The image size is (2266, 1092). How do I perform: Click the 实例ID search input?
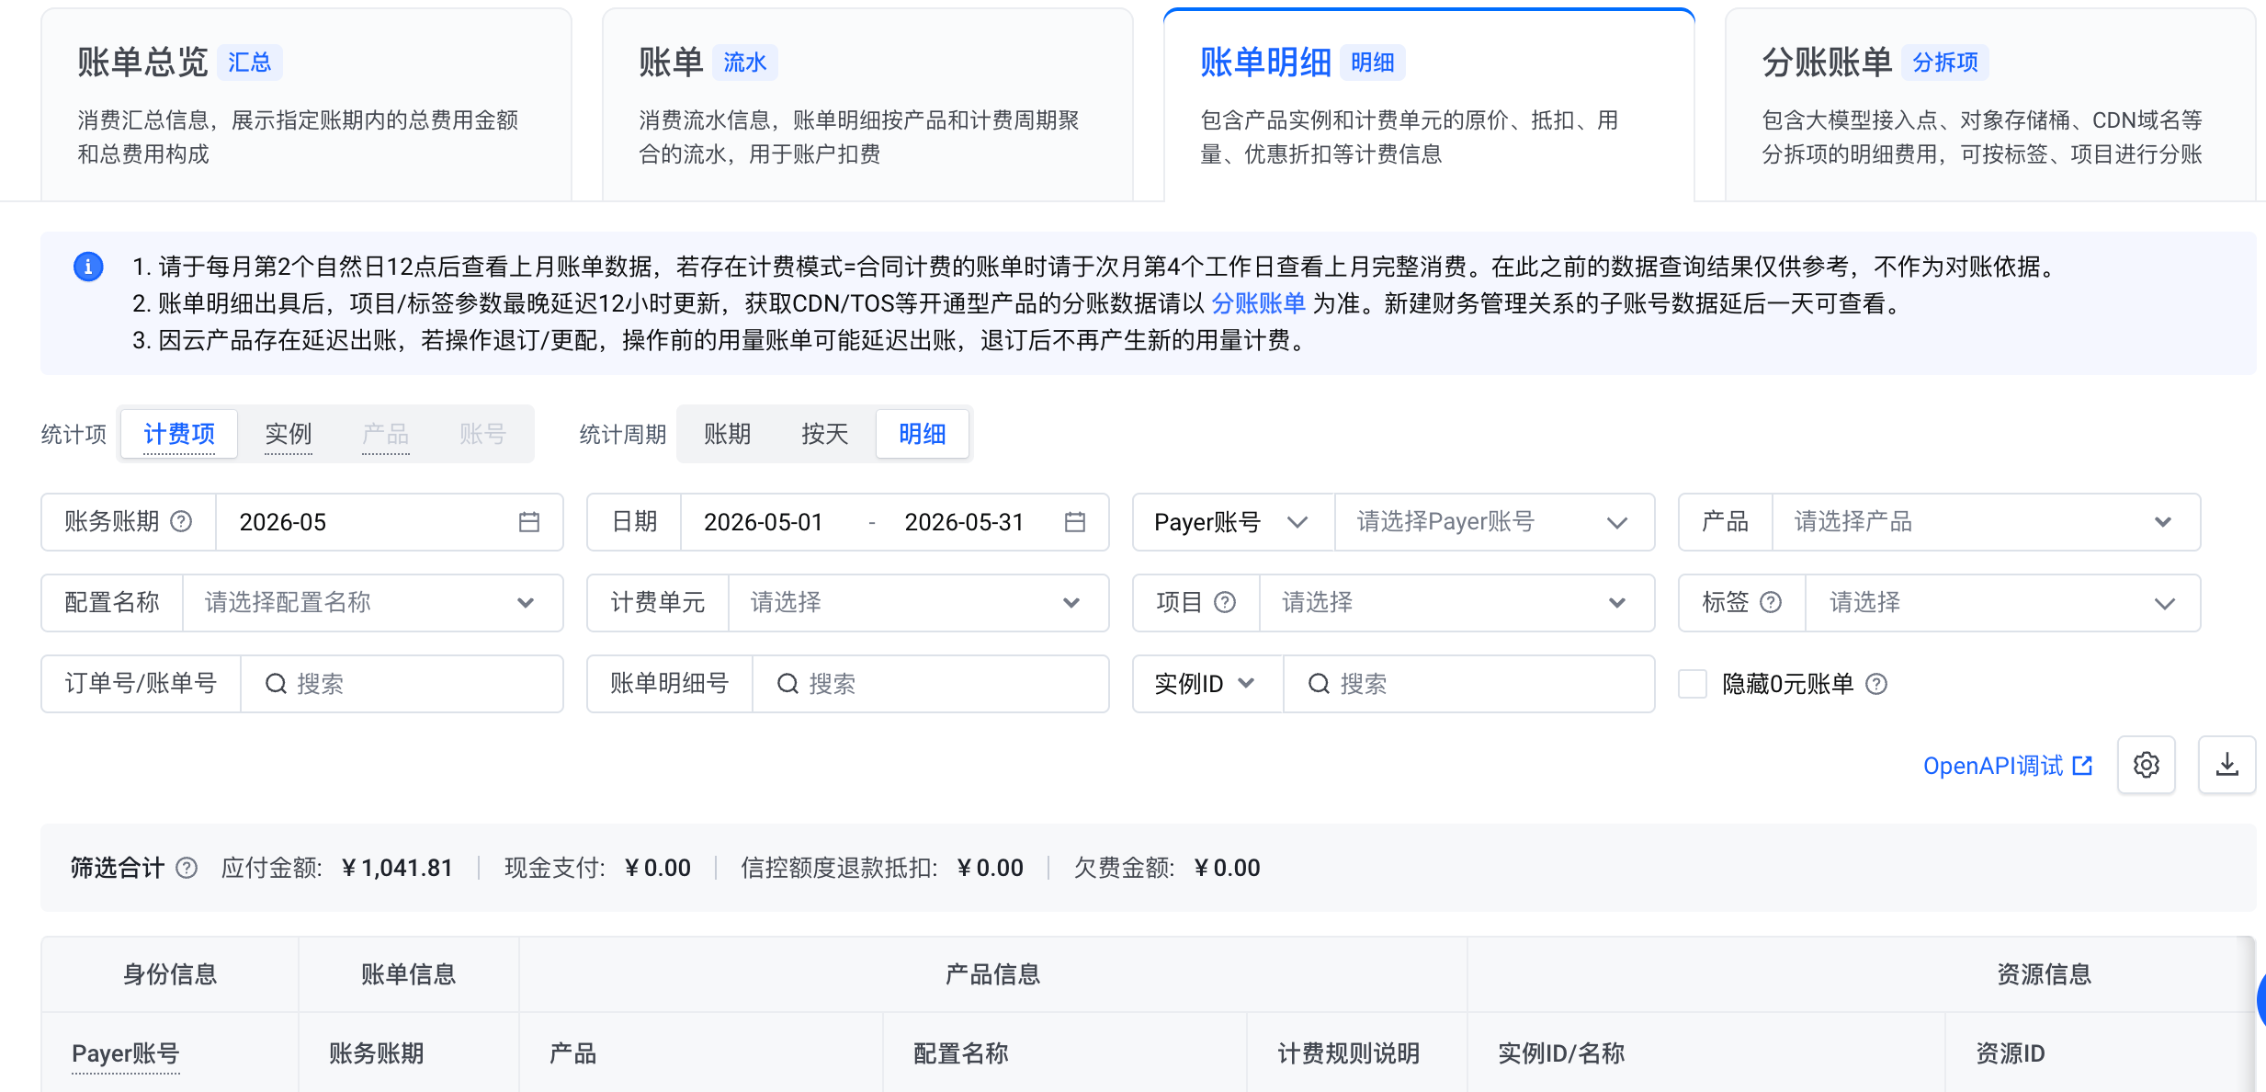[x=1468, y=683]
